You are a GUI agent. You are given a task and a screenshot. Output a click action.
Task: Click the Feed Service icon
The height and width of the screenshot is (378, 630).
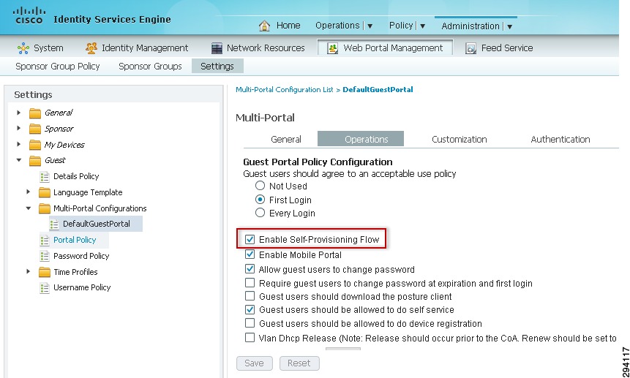(471, 48)
